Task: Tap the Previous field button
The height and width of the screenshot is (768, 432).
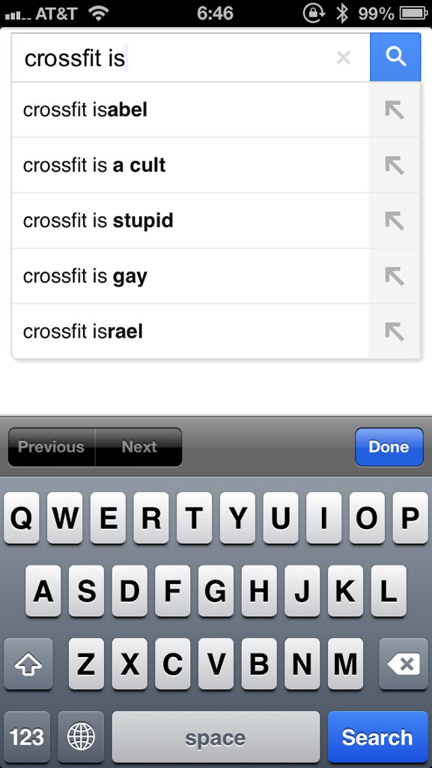Action: [x=52, y=447]
